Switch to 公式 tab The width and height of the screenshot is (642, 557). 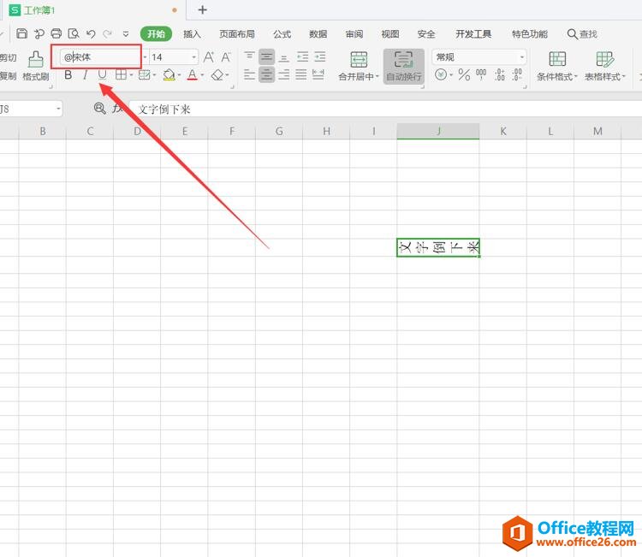282,34
